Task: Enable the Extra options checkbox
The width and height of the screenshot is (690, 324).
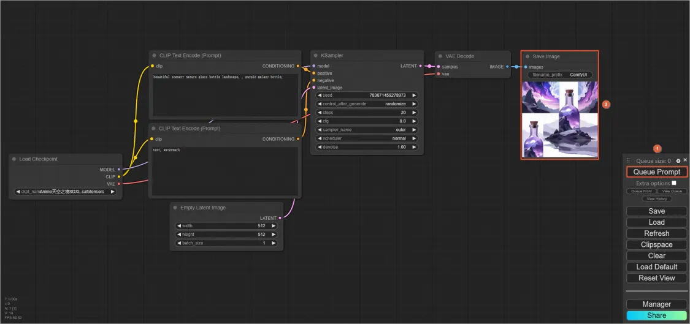Action: 674,183
